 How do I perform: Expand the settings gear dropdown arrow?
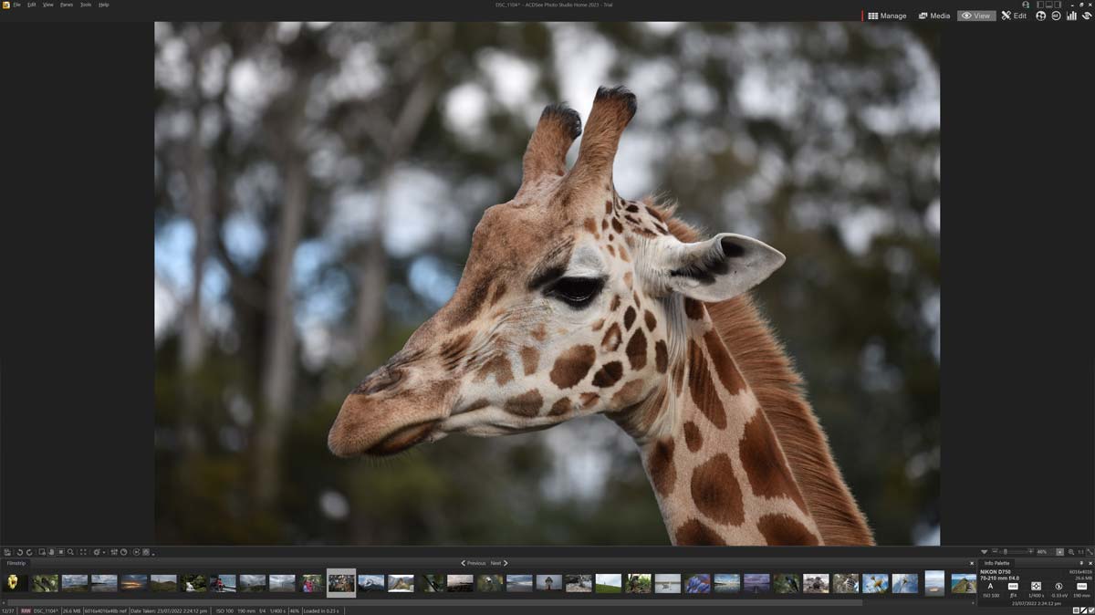click(104, 553)
